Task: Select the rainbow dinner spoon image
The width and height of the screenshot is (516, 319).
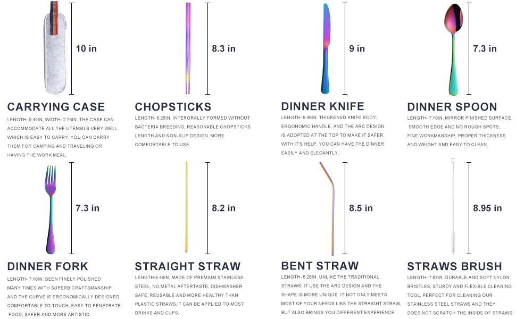Action: tap(453, 49)
